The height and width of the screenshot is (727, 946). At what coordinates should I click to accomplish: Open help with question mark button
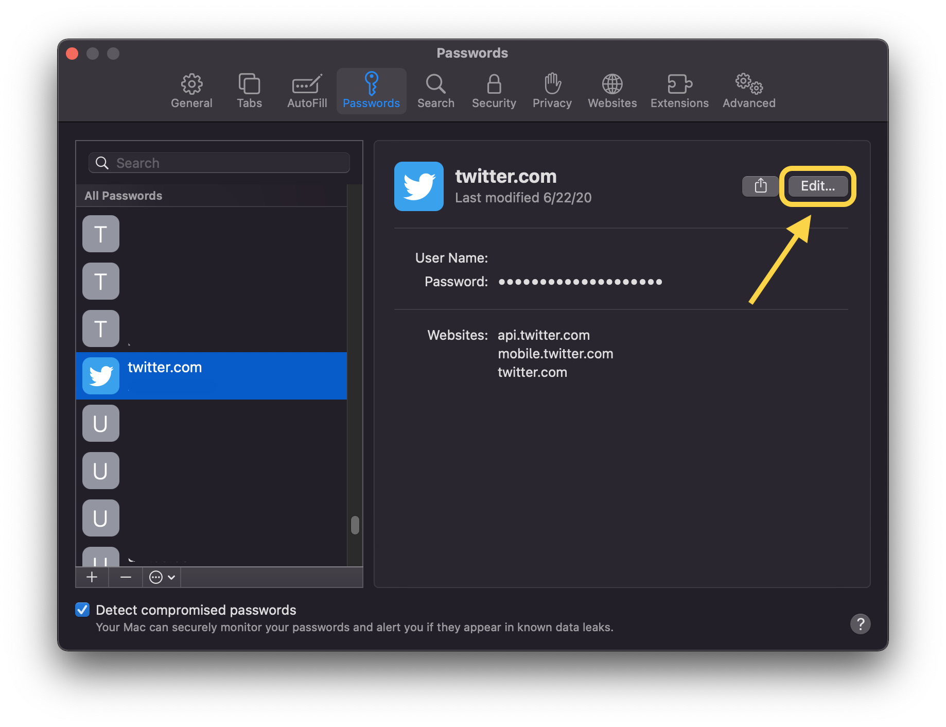[860, 624]
